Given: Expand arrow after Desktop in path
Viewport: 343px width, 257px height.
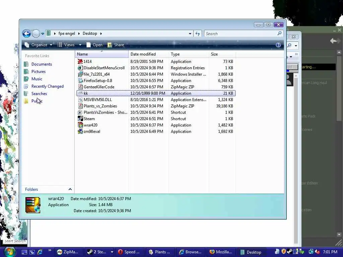Looking at the screenshot, I should (101, 33).
